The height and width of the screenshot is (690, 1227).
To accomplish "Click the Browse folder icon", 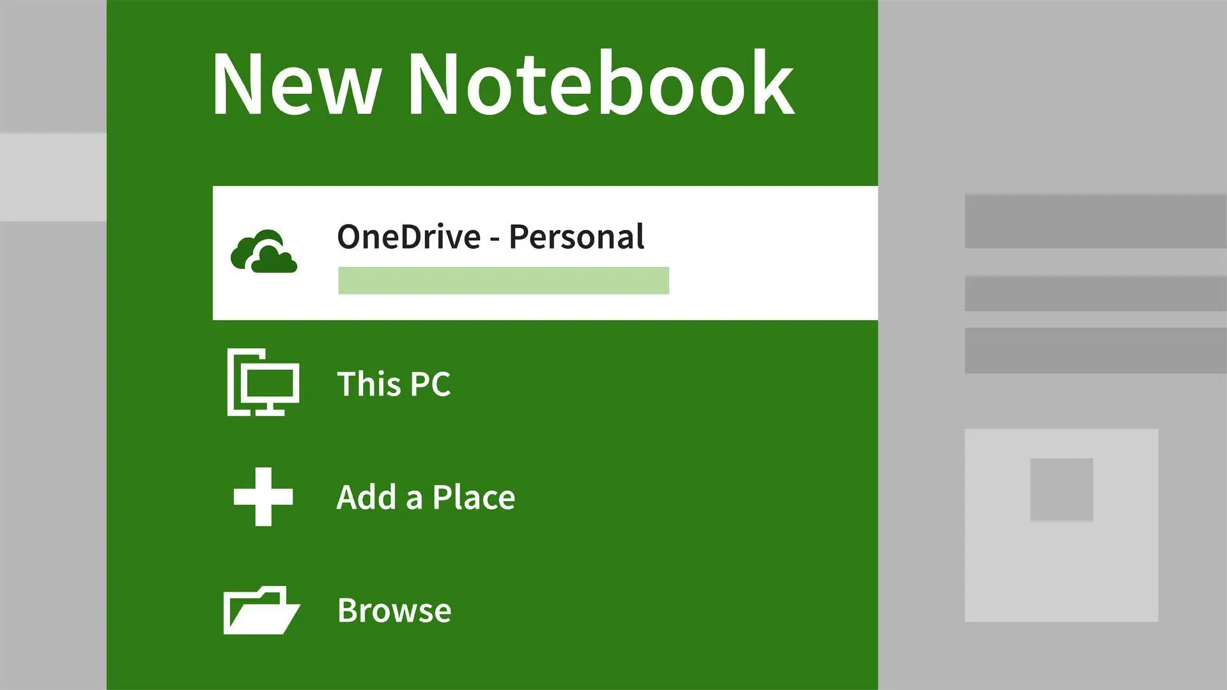I will 261,610.
